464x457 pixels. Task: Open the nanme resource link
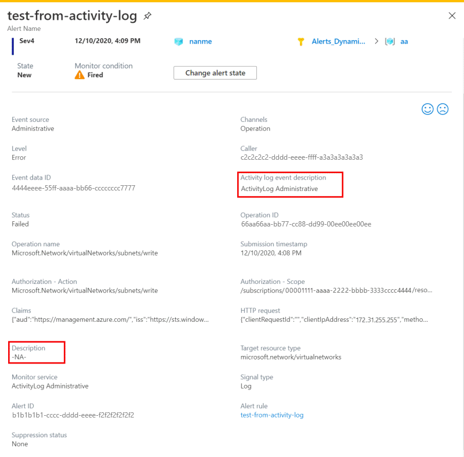tap(200, 41)
